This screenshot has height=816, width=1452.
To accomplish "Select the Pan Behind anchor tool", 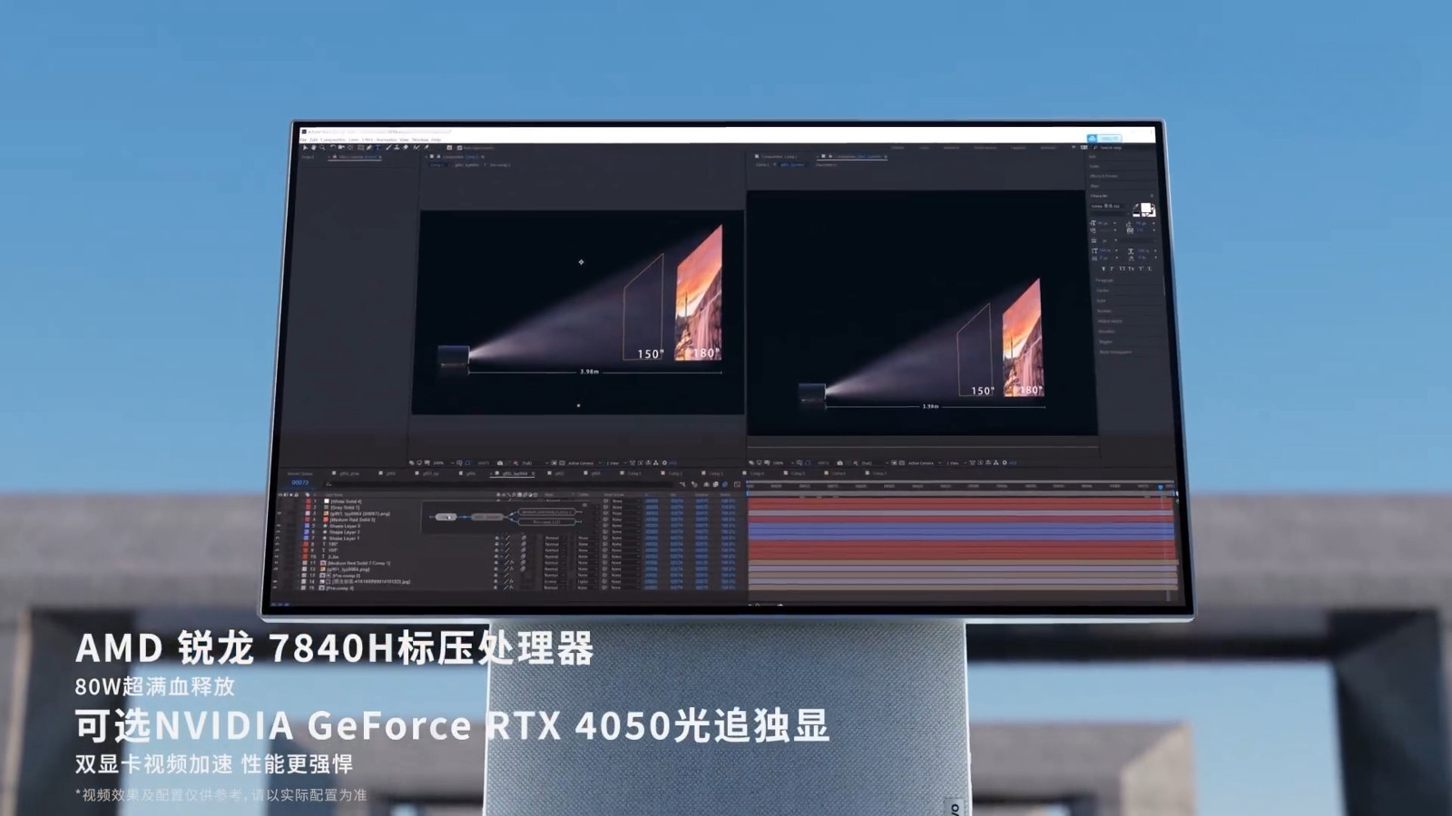I will [x=350, y=148].
